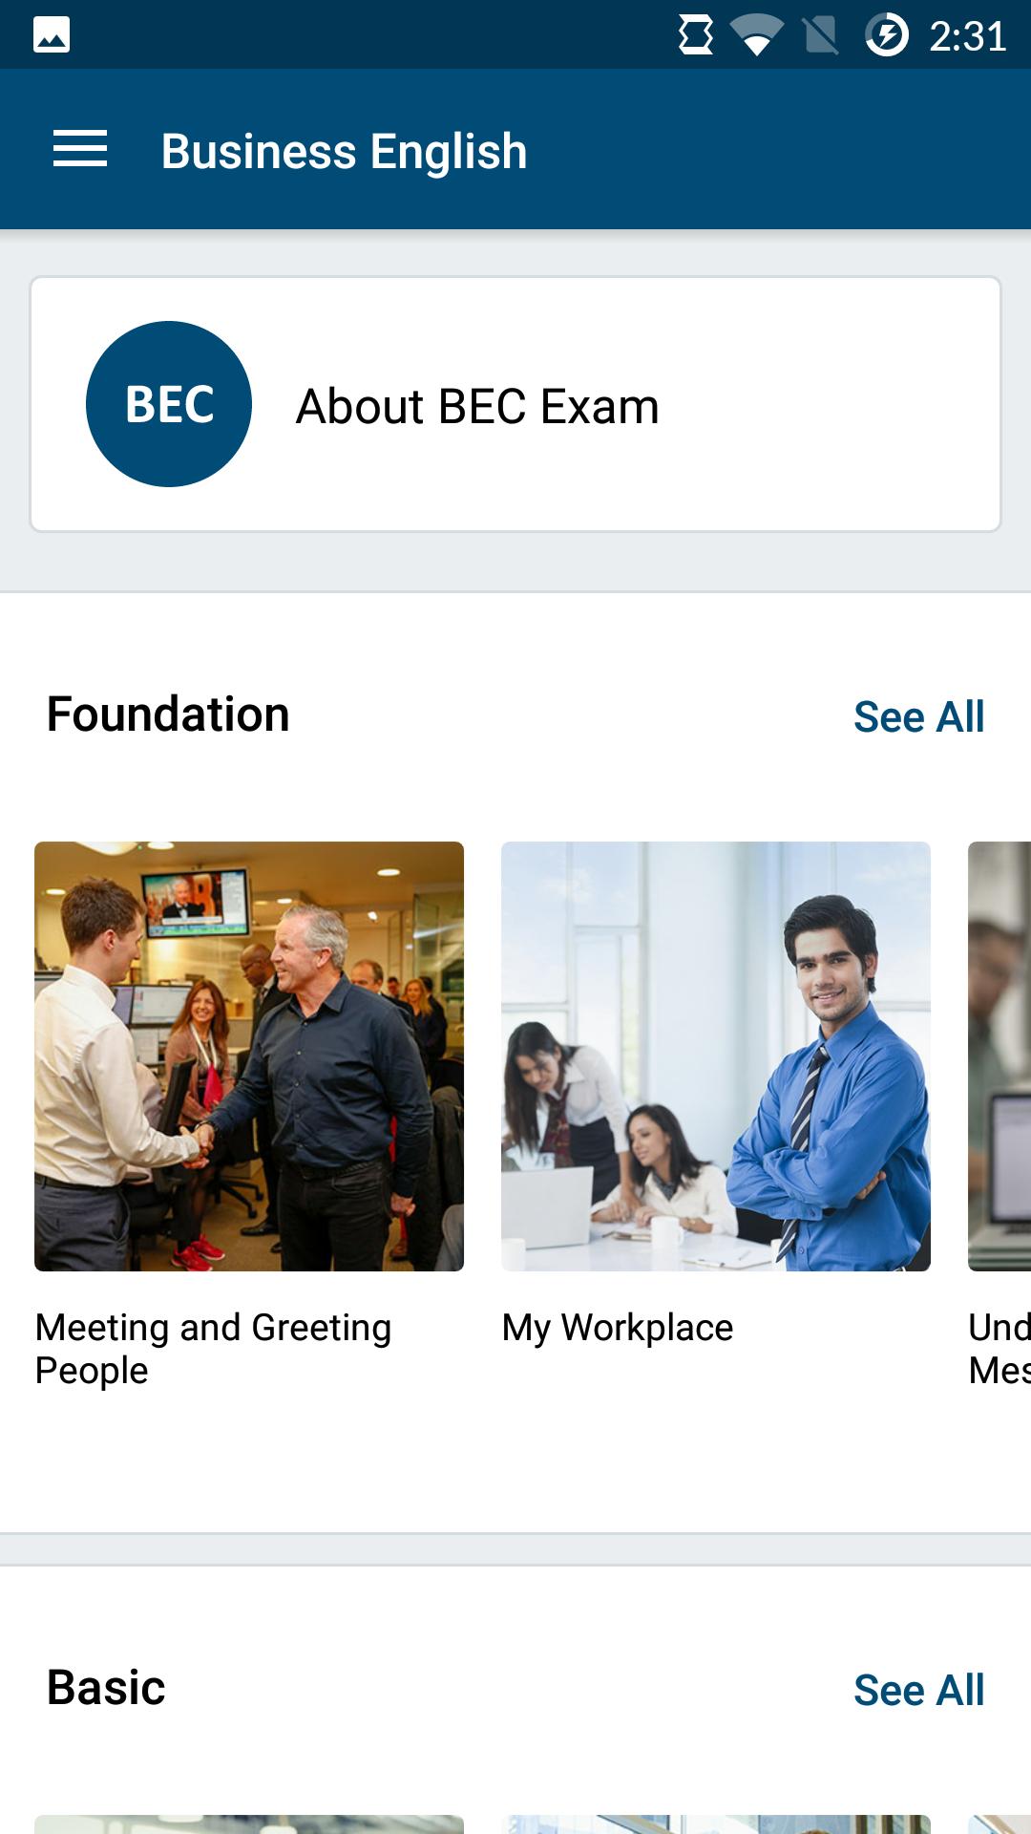This screenshot has height=1834, width=1031.
Task: Open the About BEC Exam card
Action: pyautogui.click(x=515, y=404)
